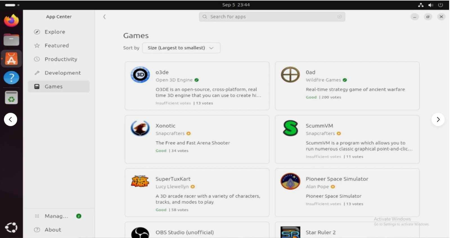450x238 pixels.
Task: Click the "Alan Pope" publisher name
Action: point(317,187)
